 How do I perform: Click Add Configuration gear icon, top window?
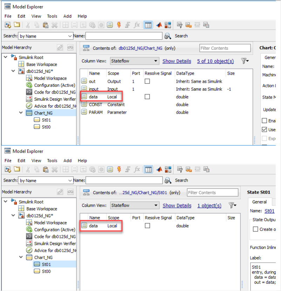point(92,25)
